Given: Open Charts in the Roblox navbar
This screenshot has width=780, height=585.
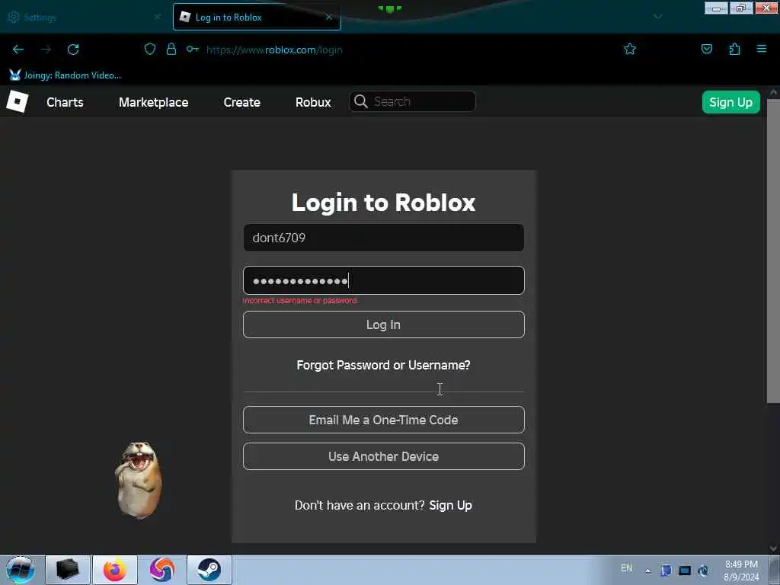Looking at the screenshot, I should 66,102.
